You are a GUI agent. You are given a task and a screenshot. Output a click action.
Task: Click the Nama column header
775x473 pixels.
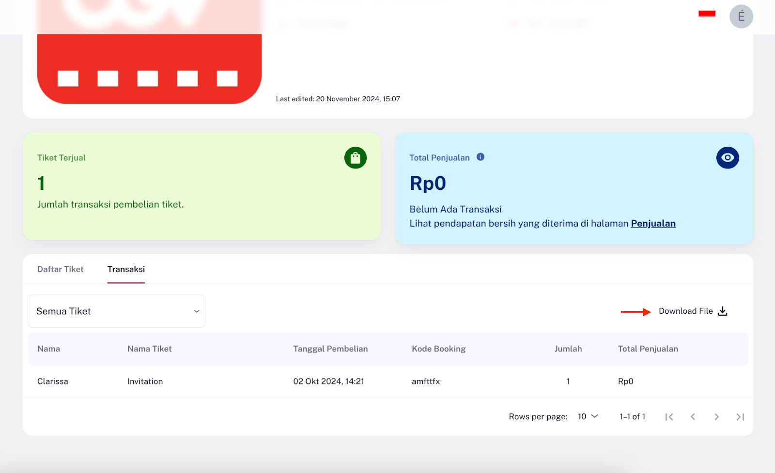tap(49, 349)
